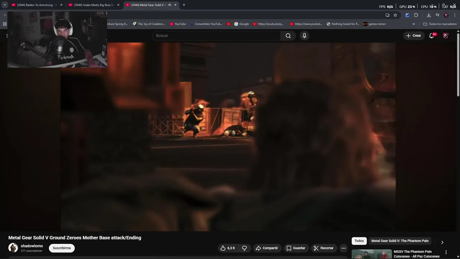Open the shadowlomo channel name
This screenshot has height=259, width=460.
coord(32,246)
